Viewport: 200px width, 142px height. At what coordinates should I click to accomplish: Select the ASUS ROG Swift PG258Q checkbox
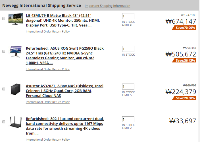point(4,51)
